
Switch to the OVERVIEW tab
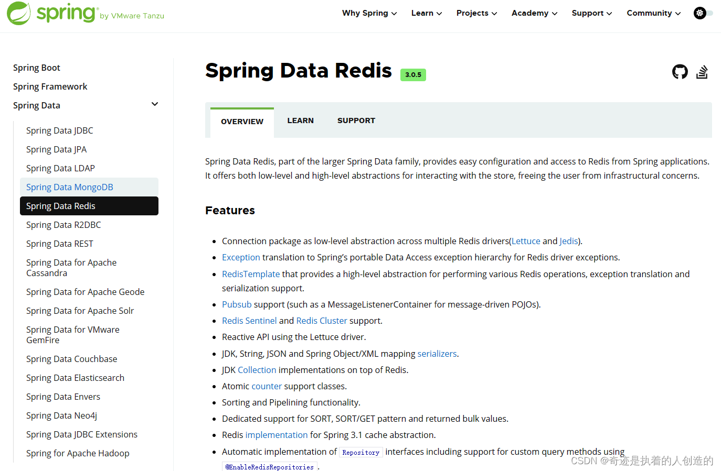coord(242,122)
